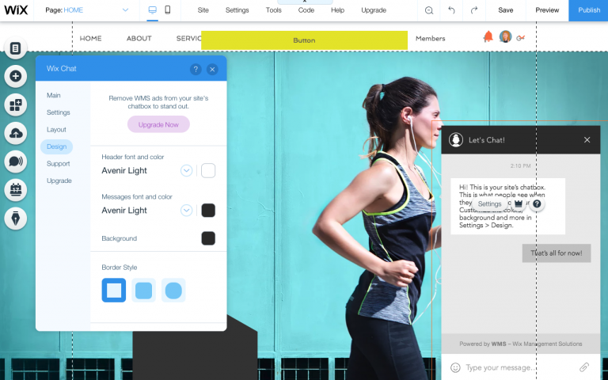The width and height of the screenshot is (608, 380).
Task: Switch to Layout tab in Wix Chat
Action: [56, 130]
